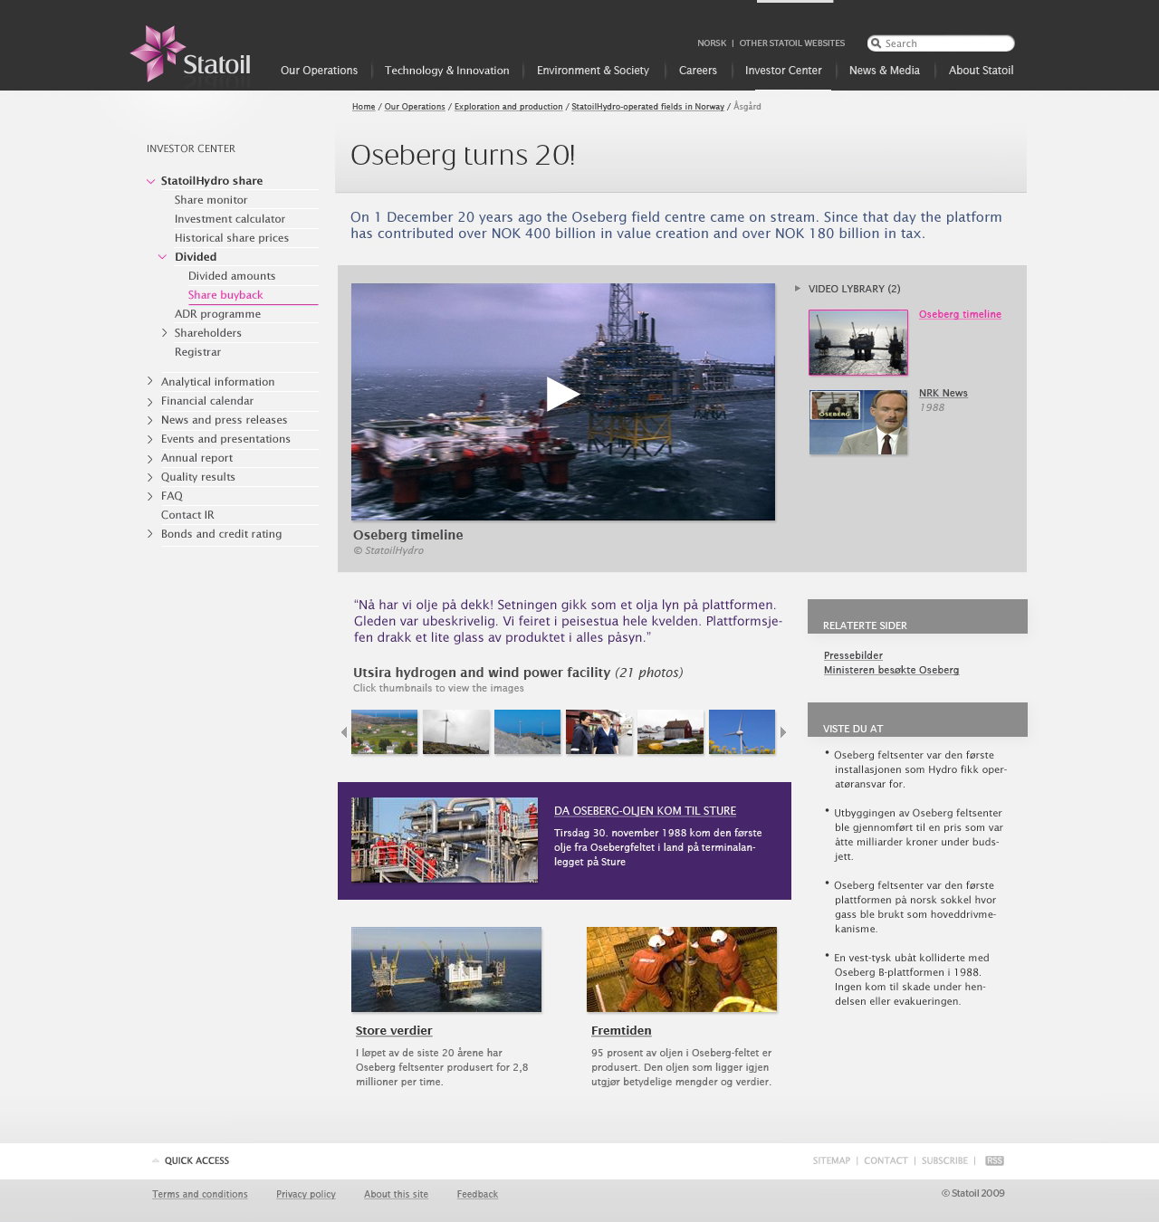Open Investment calculator in sidebar

click(x=230, y=219)
